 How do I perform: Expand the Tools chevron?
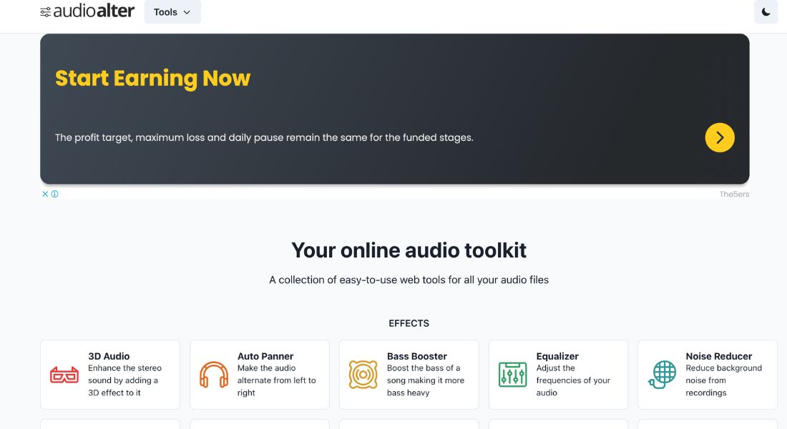tap(187, 12)
